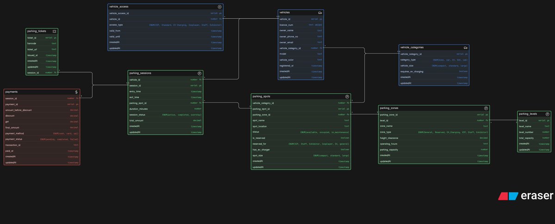Click the barcode field in parking_tickets

(x=42, y=43)
